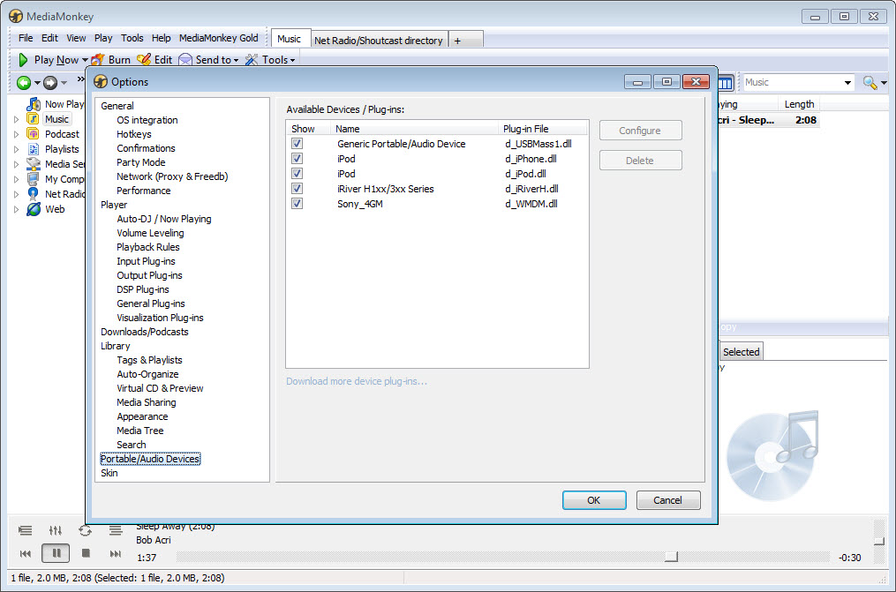
Task: Click the Length column header
Action: coord(799,104)
